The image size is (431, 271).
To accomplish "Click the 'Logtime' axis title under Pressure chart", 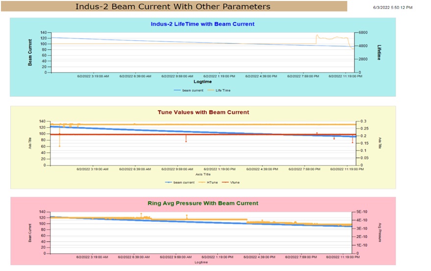I will pos(201,263).
